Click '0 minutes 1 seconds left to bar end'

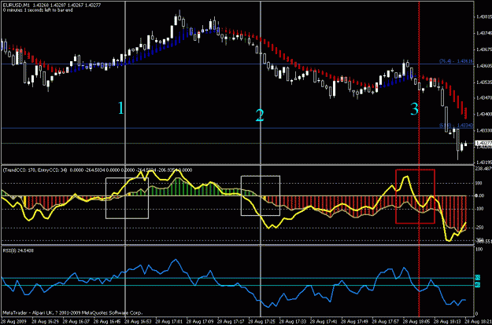(x=38, y=10)
